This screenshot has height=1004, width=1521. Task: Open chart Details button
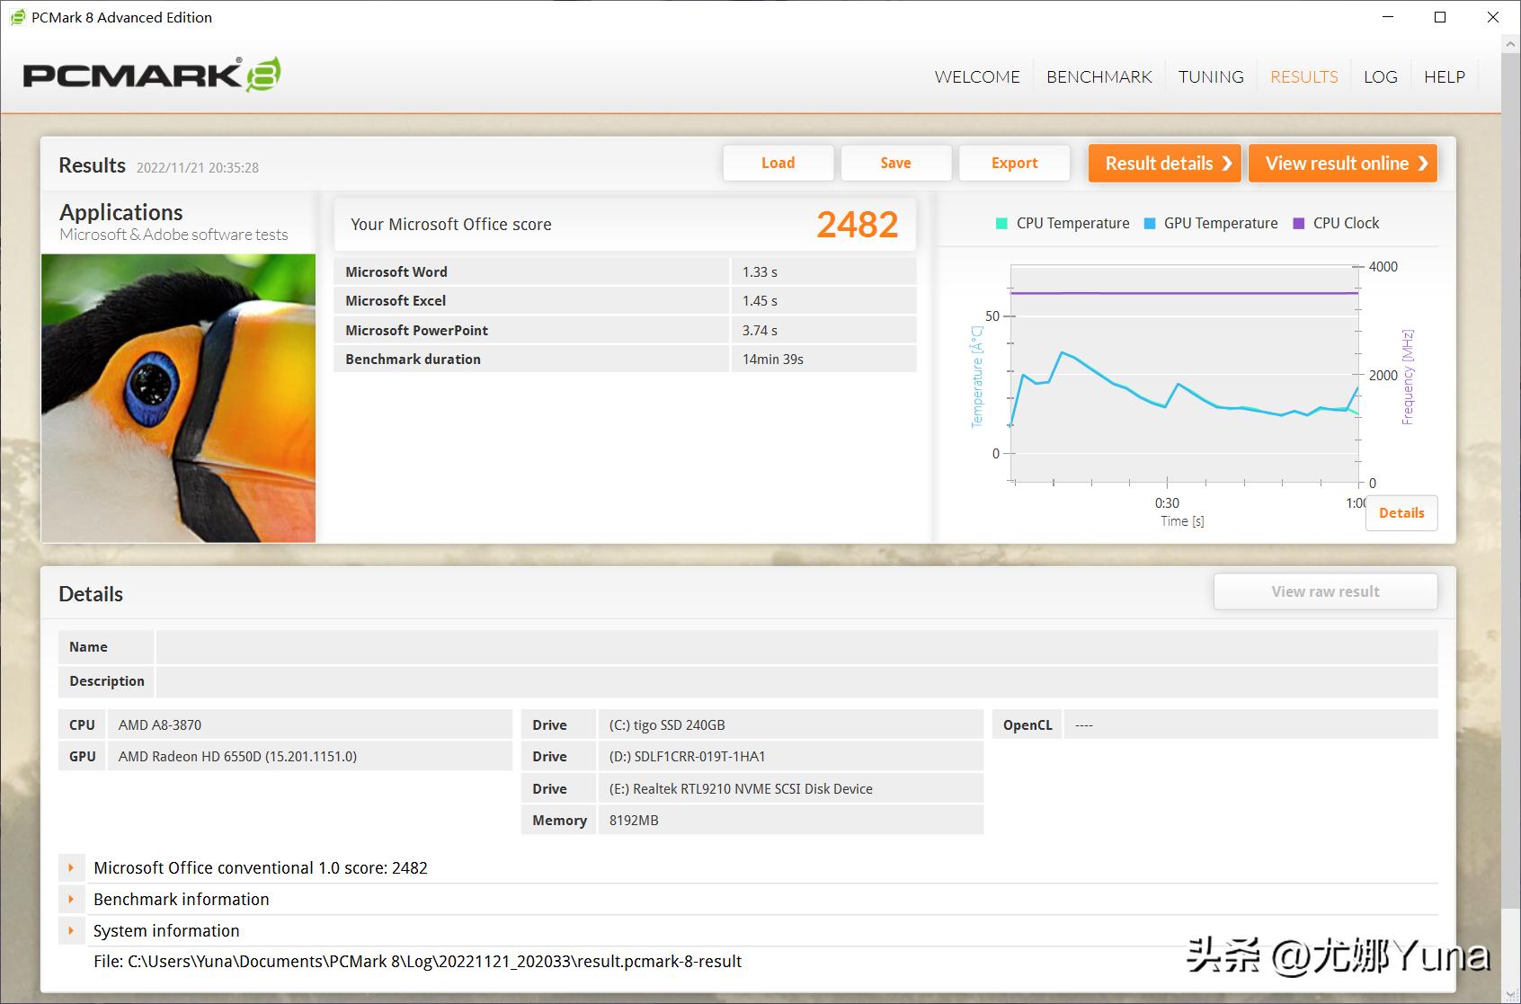pyautogui.click(x=1401, y=513)
